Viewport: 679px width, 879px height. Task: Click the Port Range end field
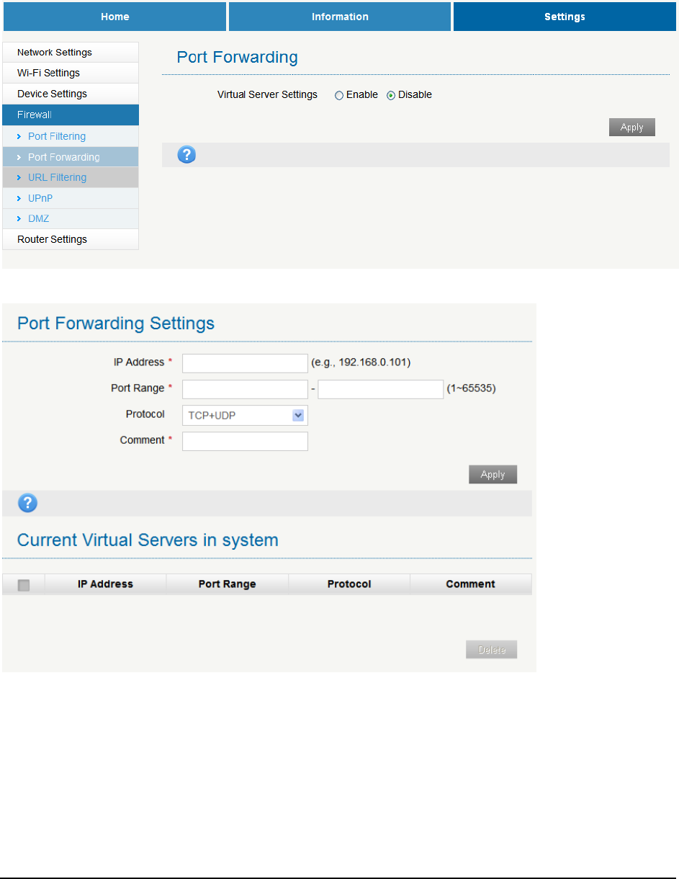point(380,389)
